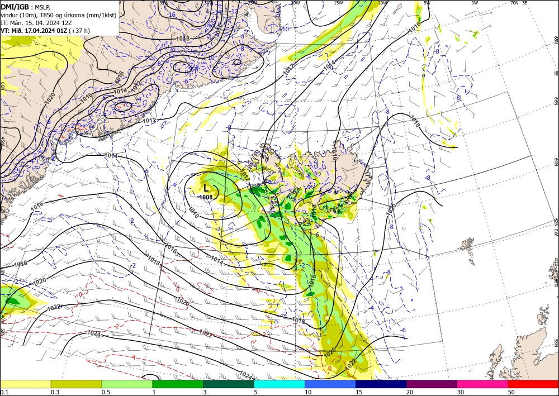Image resolution: width=559 pixels, height=396 pixels.
Task: Select the pink 30–50 legend swatch
Action: pyautogui.click(x=483, y=384)
